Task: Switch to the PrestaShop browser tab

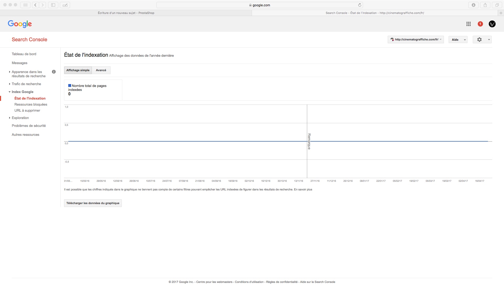Action: pyautogui.click(x=126, y=13)
